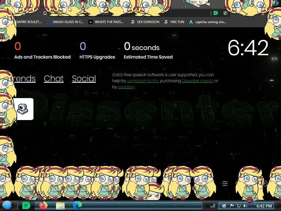Open new tab page customize sliders icon

(x=225, y=183)
